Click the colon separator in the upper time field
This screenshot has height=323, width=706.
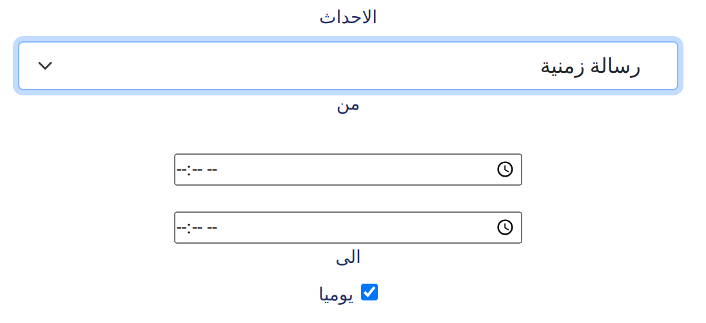(x=189, y=170)
